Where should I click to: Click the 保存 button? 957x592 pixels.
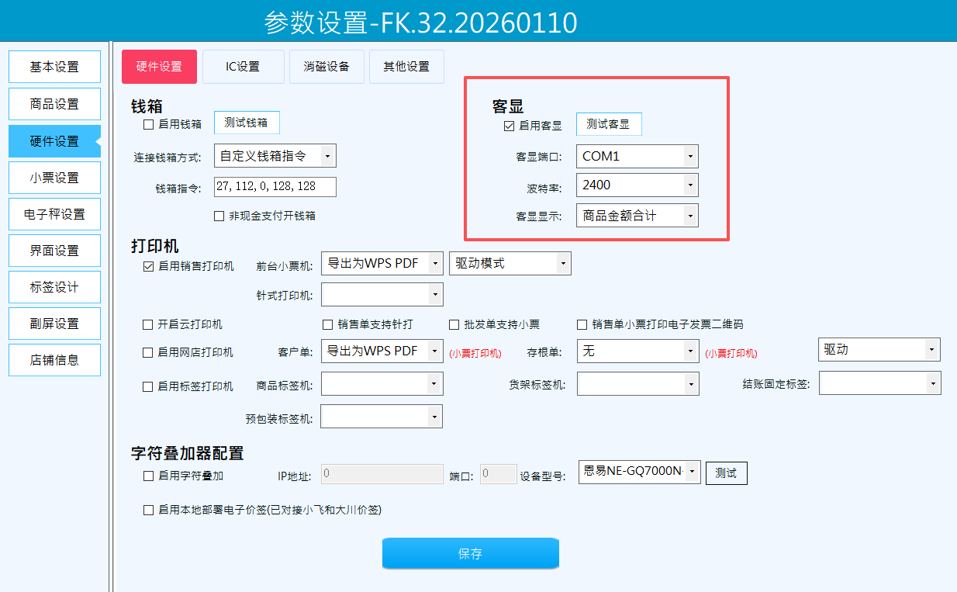pos(470,553)
